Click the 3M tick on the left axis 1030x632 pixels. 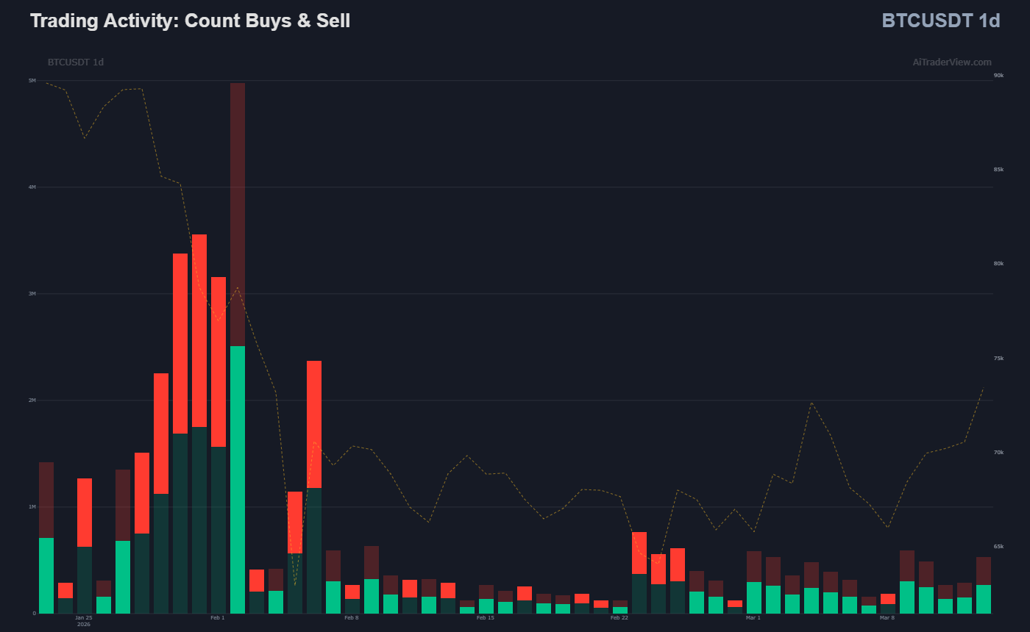click(x=32, y=294)
